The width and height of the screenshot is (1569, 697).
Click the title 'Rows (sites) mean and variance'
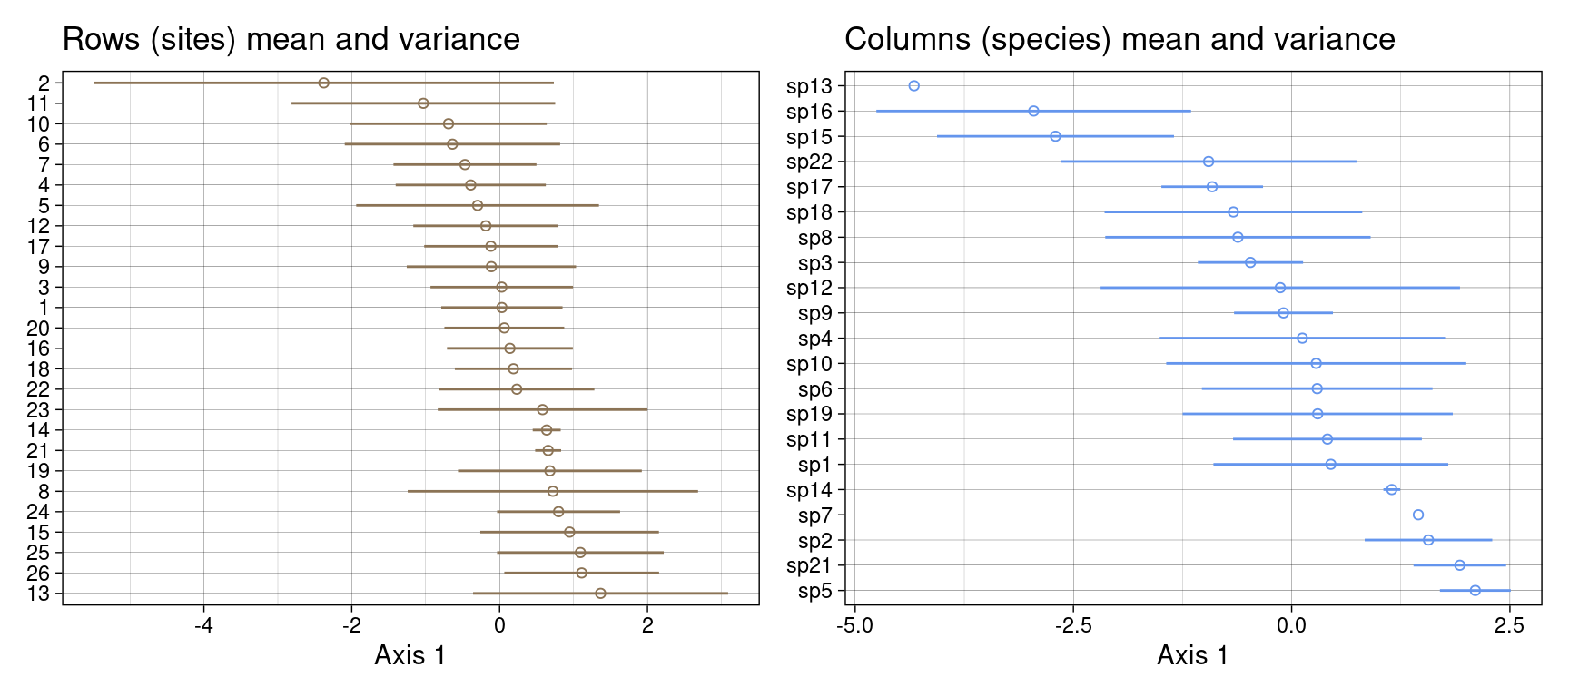[x=291, y=40]
